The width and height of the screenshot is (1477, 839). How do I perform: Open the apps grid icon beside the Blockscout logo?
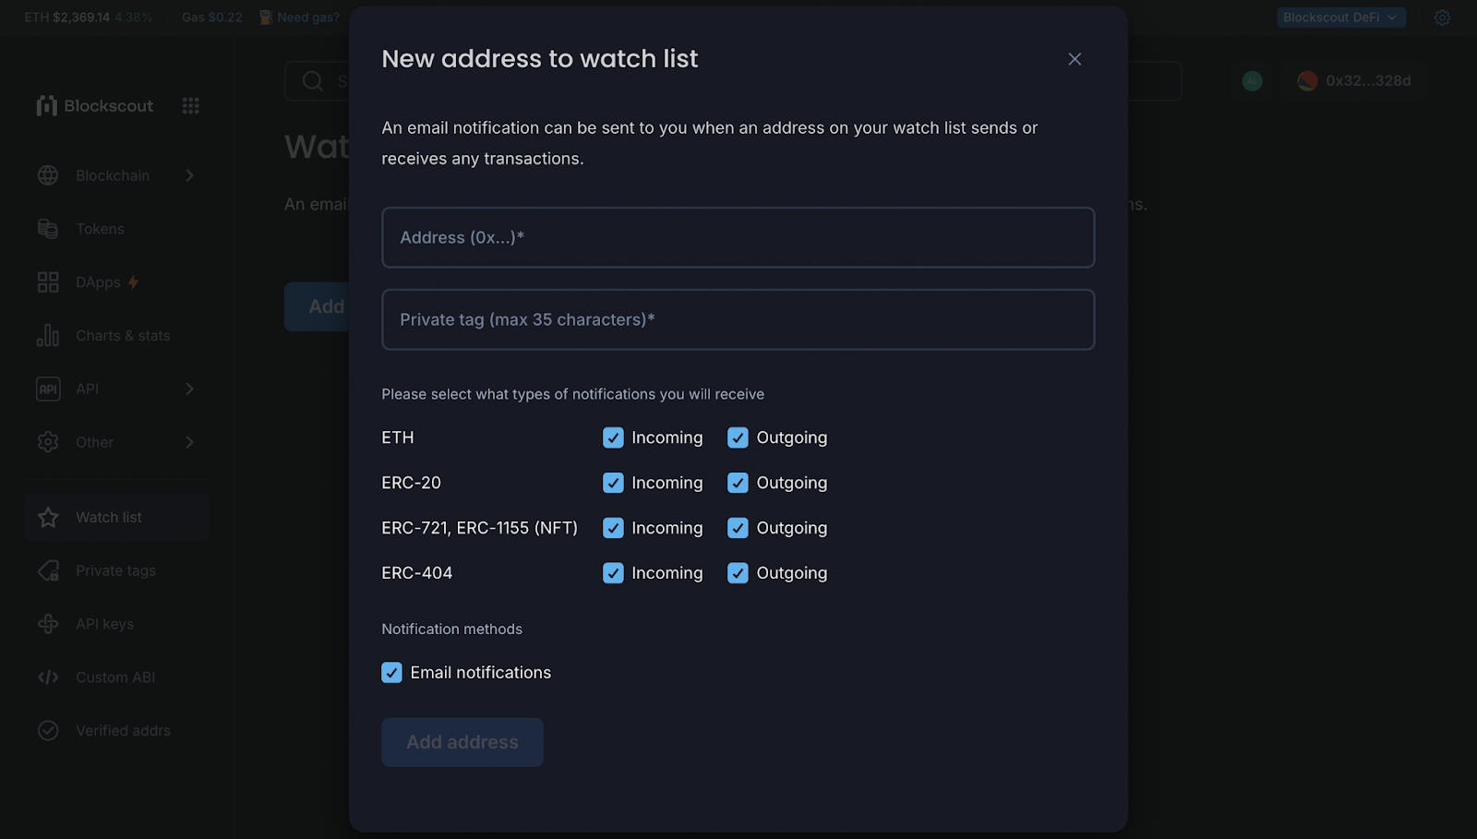click(x=190, y=105)
